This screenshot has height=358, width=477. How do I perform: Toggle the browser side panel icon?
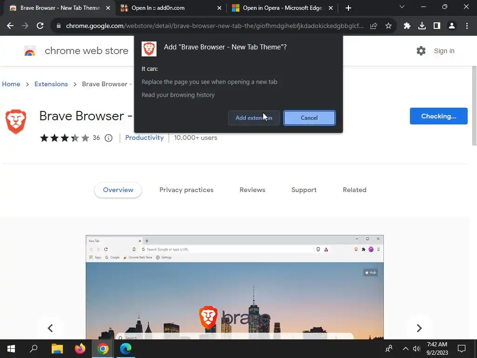pos(437,26)
